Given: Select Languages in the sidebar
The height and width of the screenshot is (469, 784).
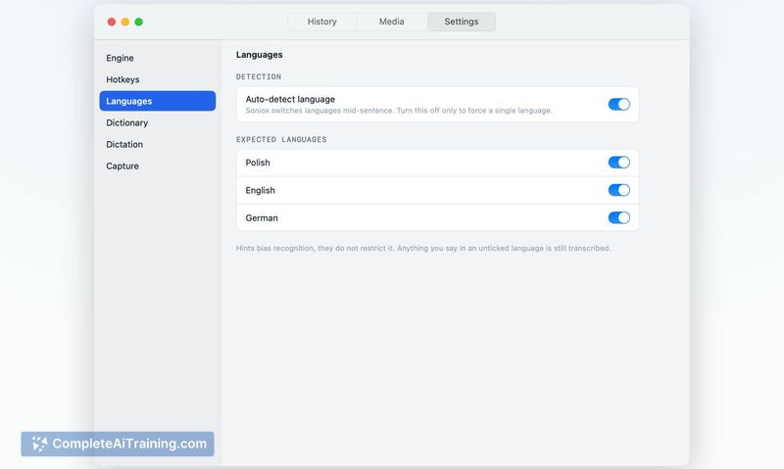Looking at the screenshot, I should coord(158,101).
